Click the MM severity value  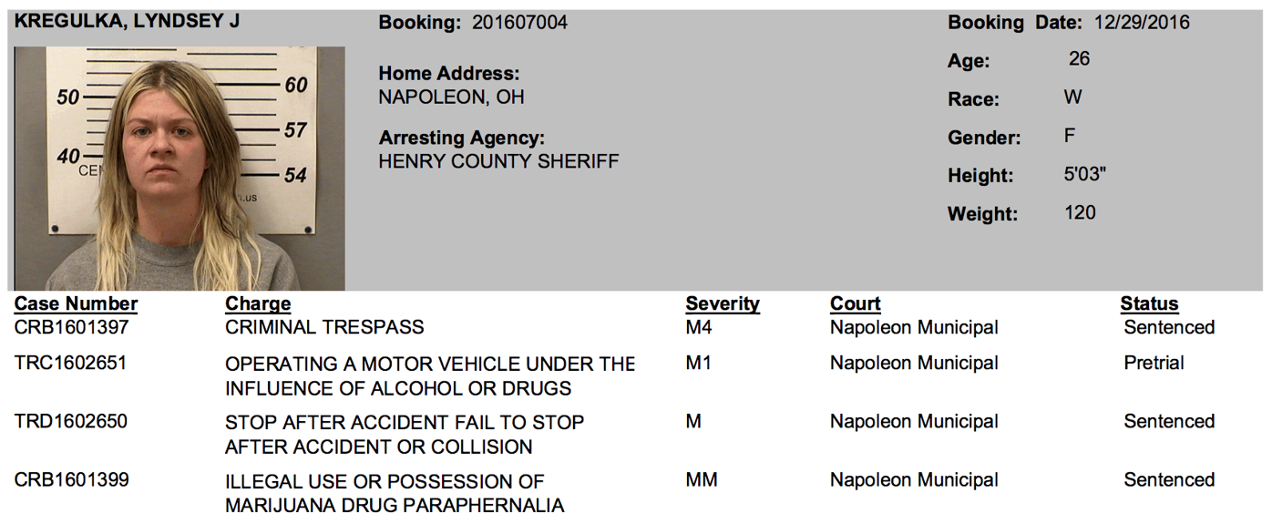pyautogui.click(x=702, y=479)
